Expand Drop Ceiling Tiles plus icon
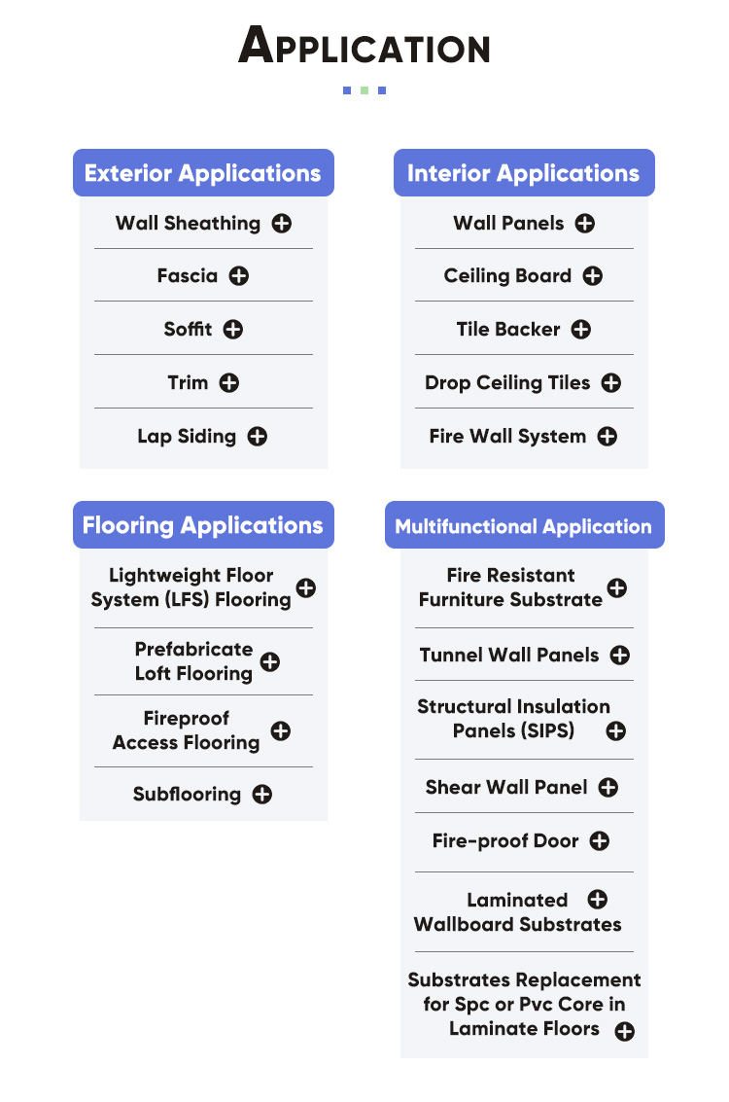The width and height of the screenshot is (729, 1102). coord(611,383)
